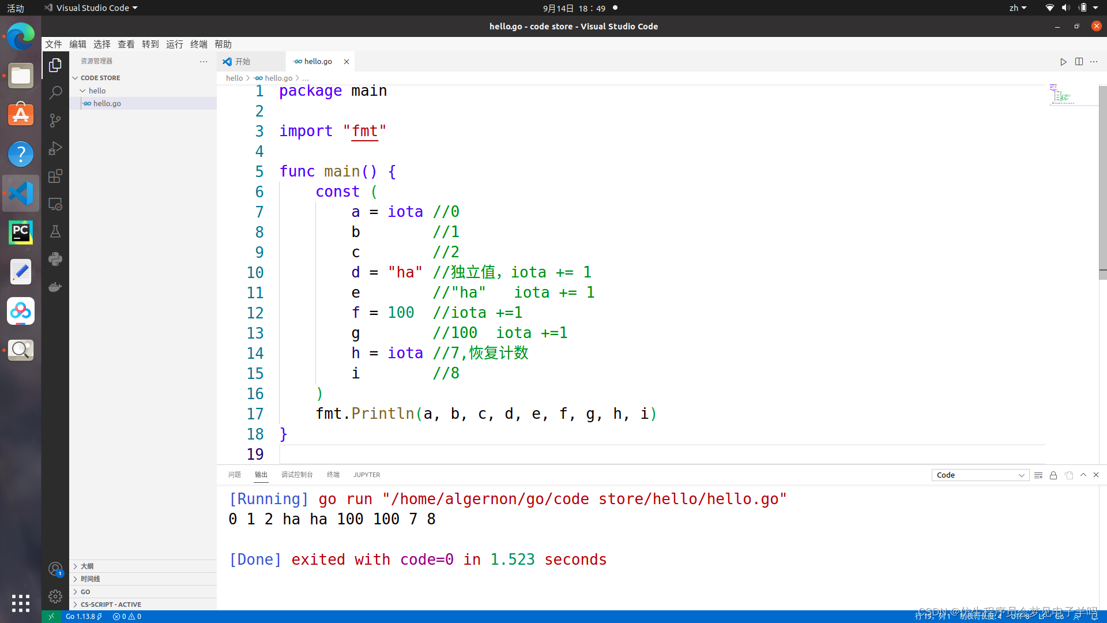
Task: Open the 运行 menu
Action: 175,44
